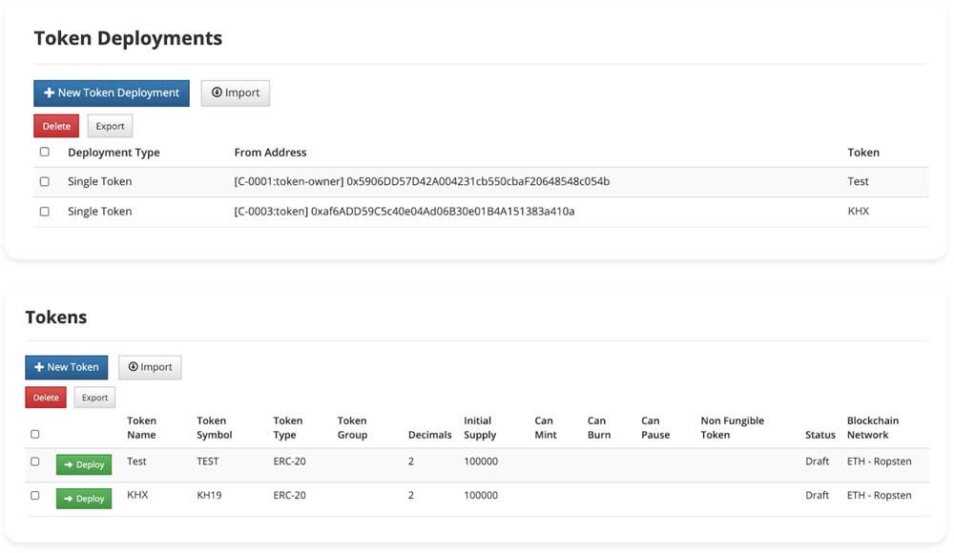The image size is (954, 553).
Task: Click the Test name in Tokens table
Action: tap(136, 461)
